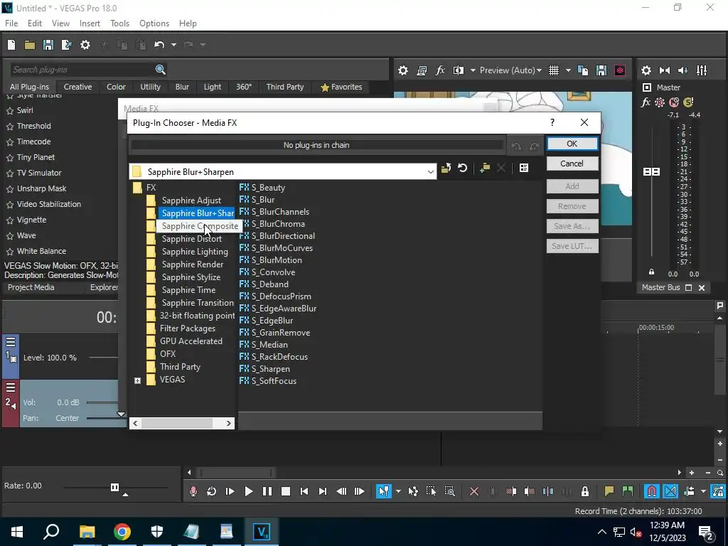
Task: Favorite the Vignette plug-in star
Action: [x=10, y=220]
